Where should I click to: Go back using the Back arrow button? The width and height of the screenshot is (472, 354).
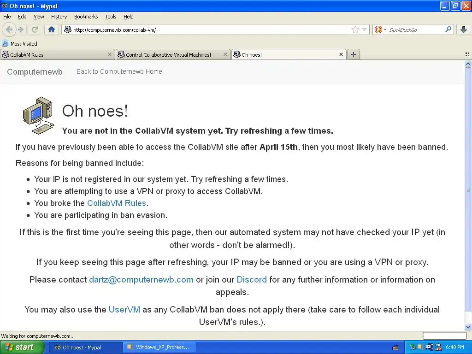(x=9, y=29)
